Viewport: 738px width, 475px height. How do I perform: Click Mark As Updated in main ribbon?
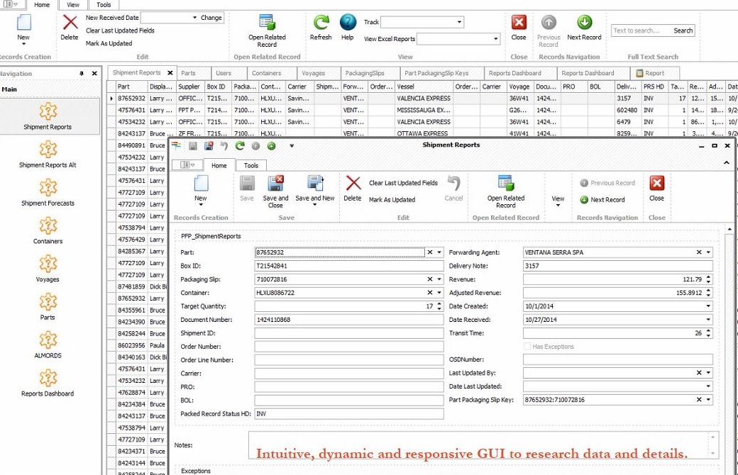109,43
